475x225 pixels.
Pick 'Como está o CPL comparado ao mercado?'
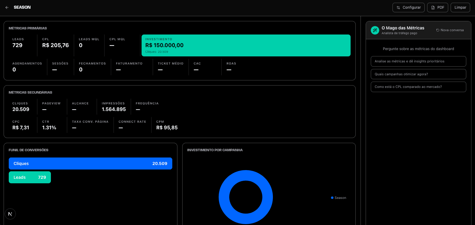coord(418,87)
